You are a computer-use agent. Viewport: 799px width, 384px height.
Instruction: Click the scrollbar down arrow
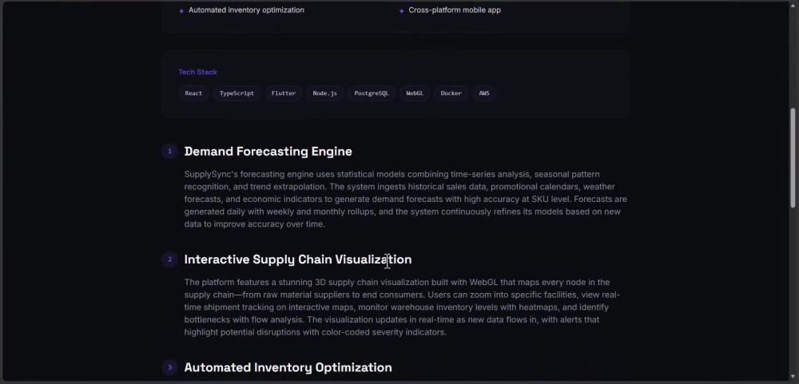tap(793, 376)
